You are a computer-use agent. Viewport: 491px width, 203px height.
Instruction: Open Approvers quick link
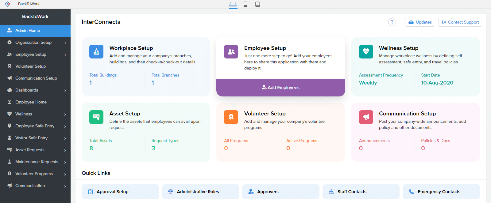click(x=281, y=192)
